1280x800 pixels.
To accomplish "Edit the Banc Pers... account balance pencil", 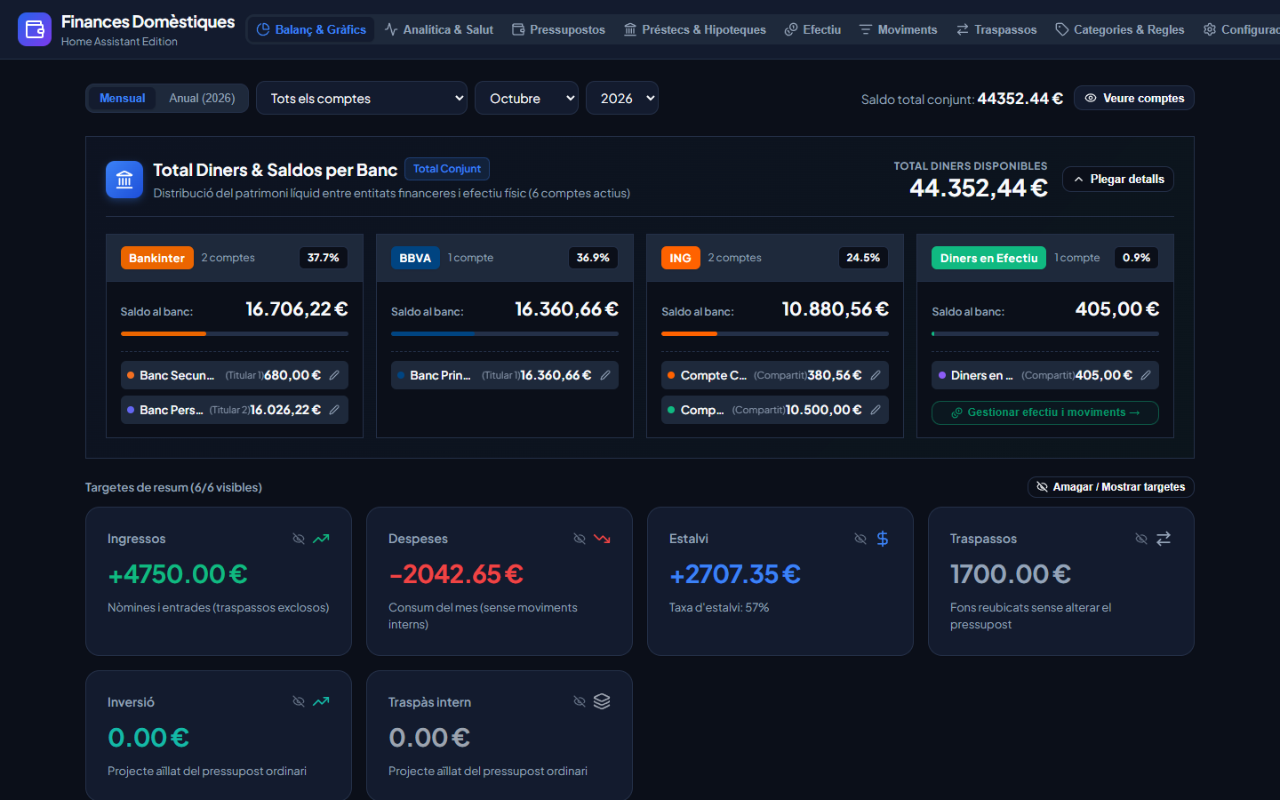I will 334,410.
